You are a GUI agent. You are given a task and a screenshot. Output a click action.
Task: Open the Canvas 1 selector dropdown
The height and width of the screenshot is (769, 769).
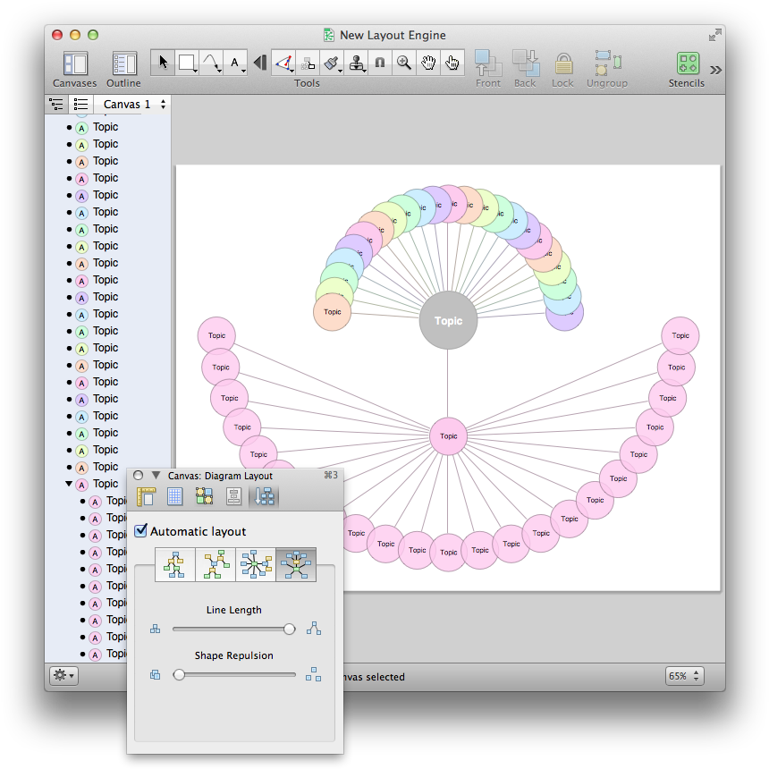pos(134,105)
